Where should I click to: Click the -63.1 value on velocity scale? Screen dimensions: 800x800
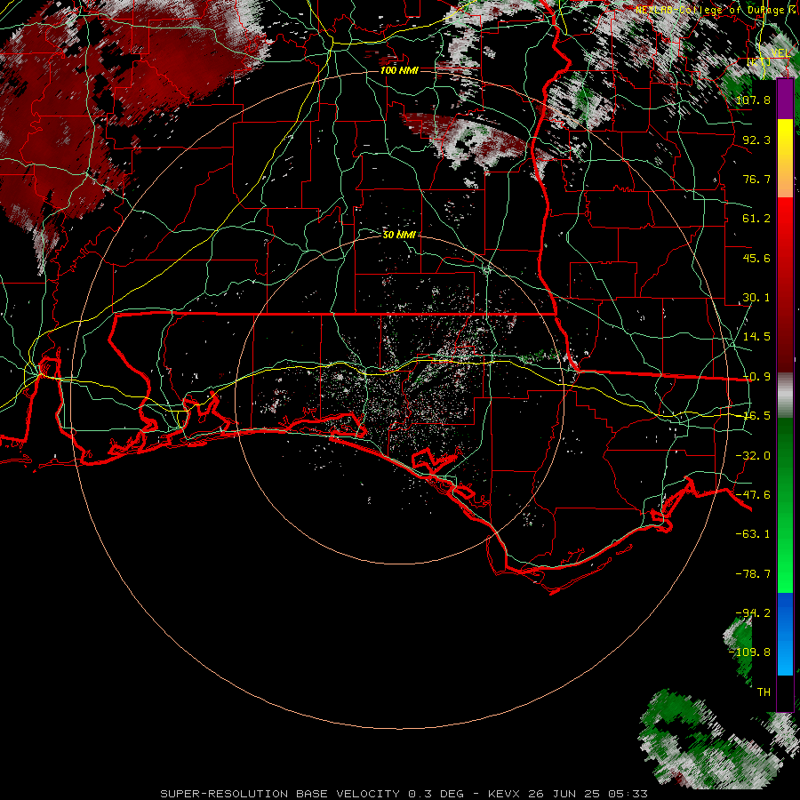(x=754, y=534)
